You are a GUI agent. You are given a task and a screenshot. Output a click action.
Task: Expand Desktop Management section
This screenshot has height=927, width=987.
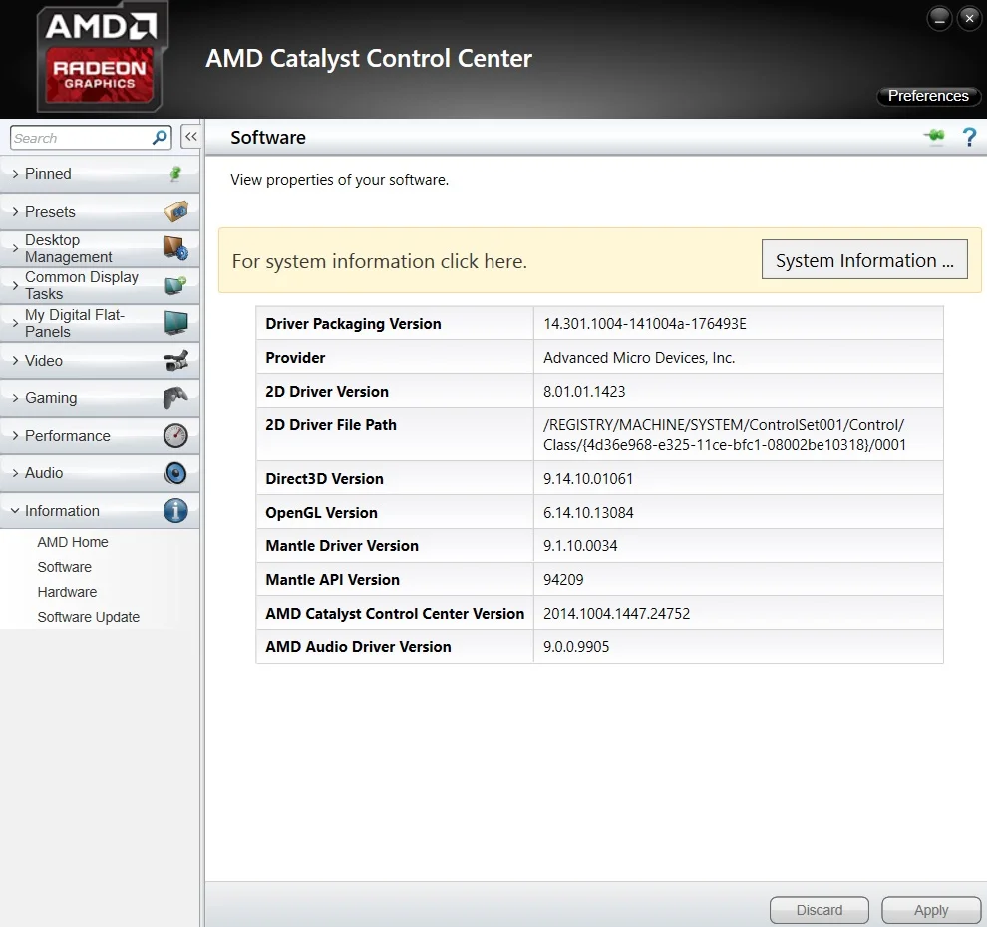(x=100, y=248)
